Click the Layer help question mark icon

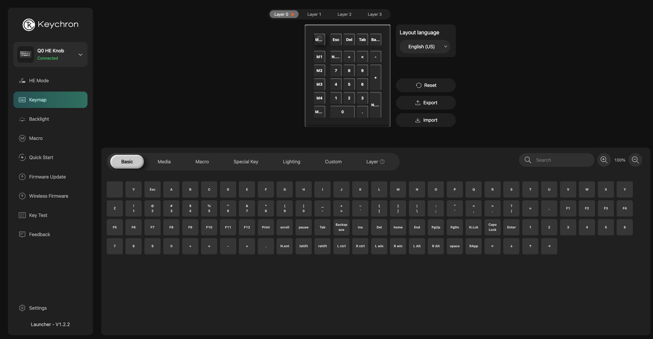[382, 162]
